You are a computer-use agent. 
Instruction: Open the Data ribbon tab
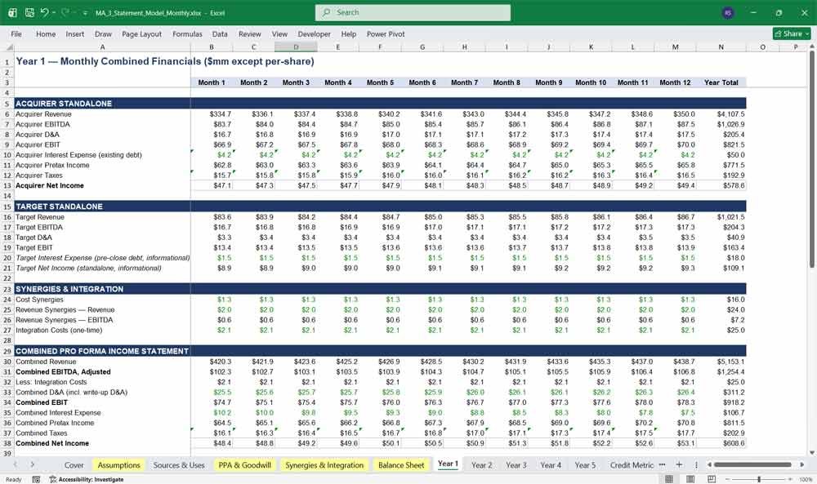[x=220, y=33]
